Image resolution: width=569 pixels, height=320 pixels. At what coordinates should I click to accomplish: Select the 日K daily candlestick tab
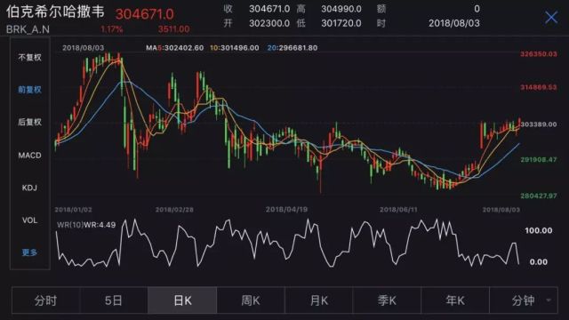click(182, 300)
